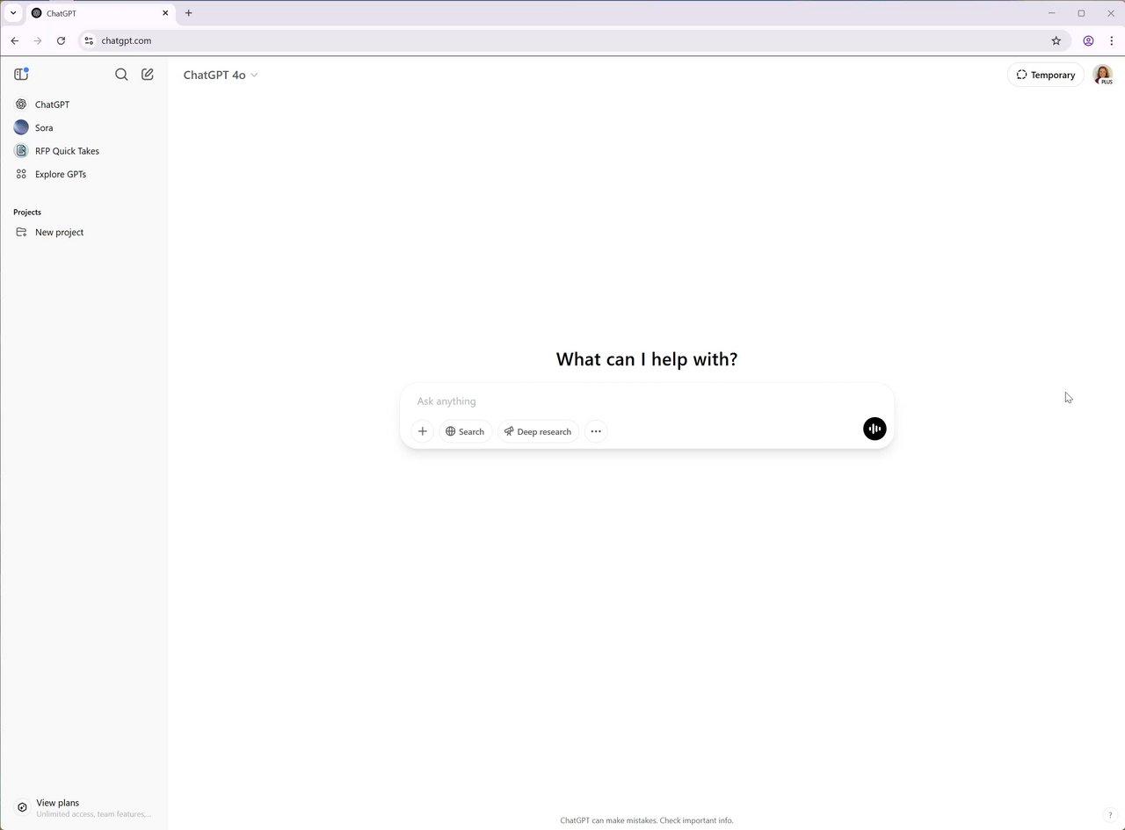Create a New project in the sidebar
This screenshot has height=830, width=1125.
(x=84, y=232)
